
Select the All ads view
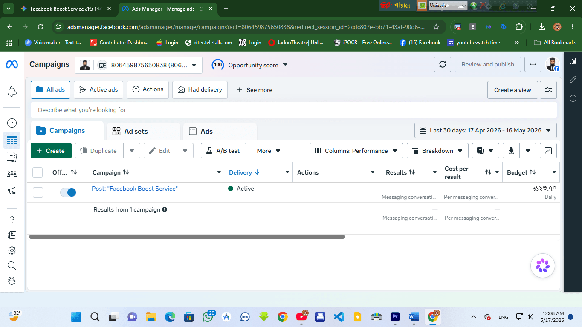(x=50, y=90)
